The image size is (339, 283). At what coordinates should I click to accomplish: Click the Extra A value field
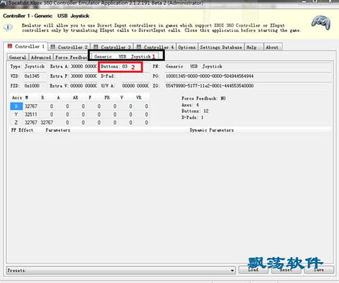tap(84, 67)
